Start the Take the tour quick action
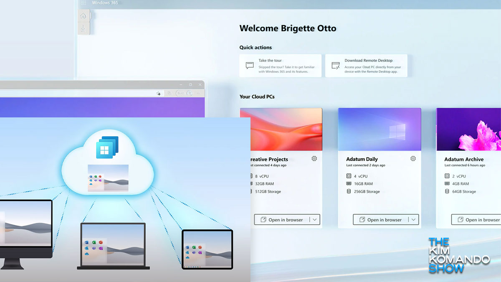Viewport: 501px width, 282px height. coord(280,66)
